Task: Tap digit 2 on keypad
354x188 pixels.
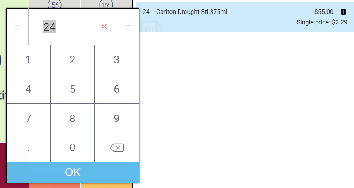Action: [x=73, y=60]
